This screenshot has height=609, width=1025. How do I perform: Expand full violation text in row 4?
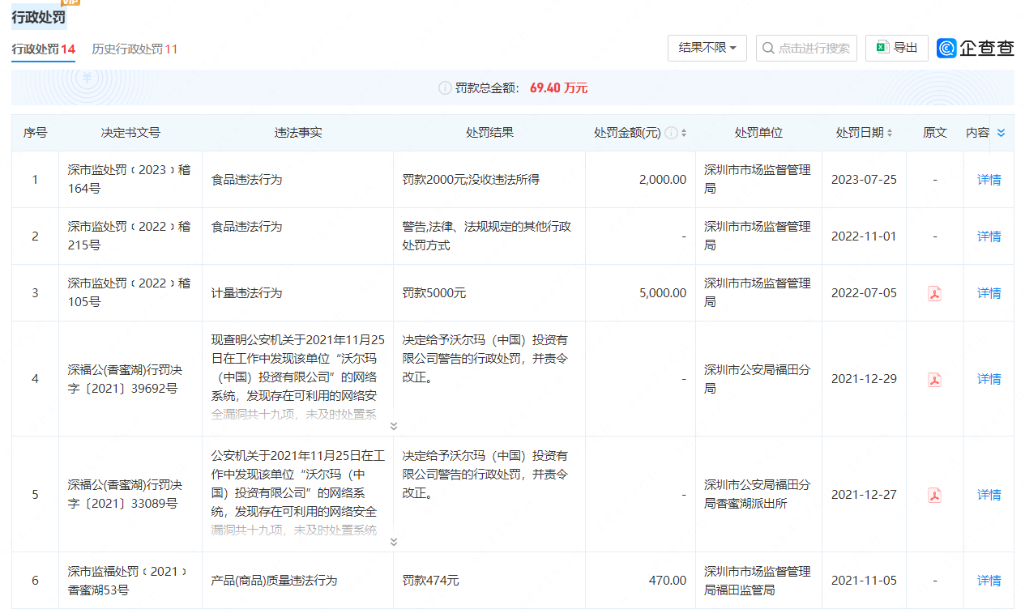(x=394, y=426)
